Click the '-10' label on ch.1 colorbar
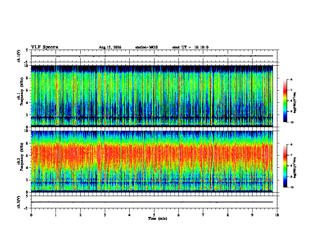The height and width of the screenshot is (241, 312). point(291,122)
